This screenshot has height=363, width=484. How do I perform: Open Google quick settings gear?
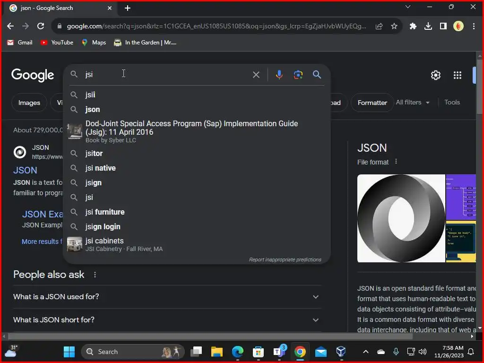[435, 75]
